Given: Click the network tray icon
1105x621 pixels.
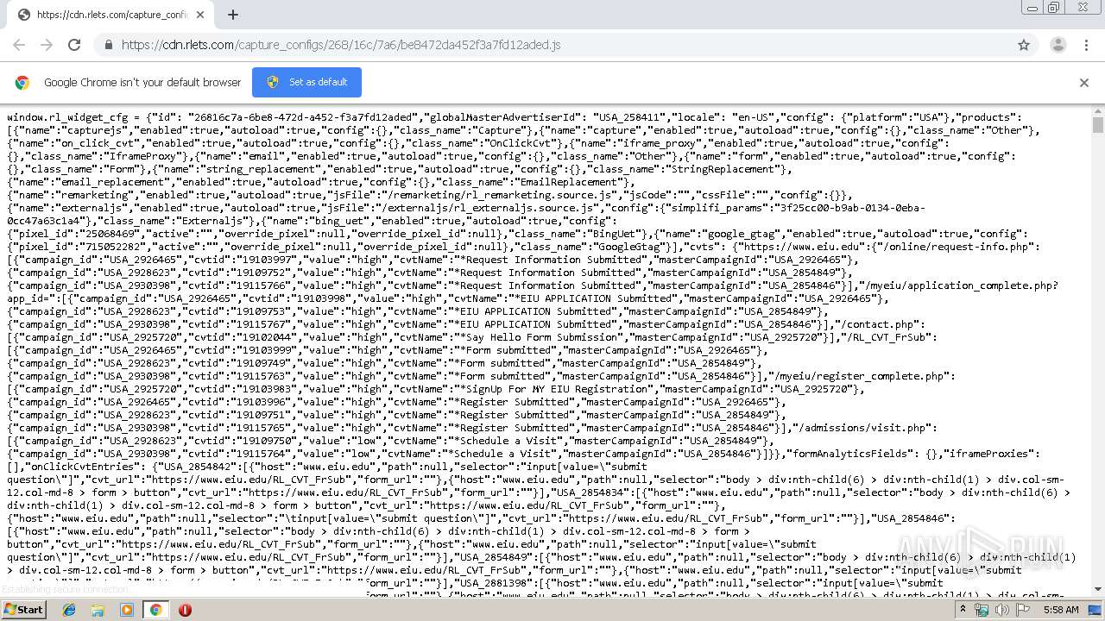Looking at the screenshot, I should [982, 610].
